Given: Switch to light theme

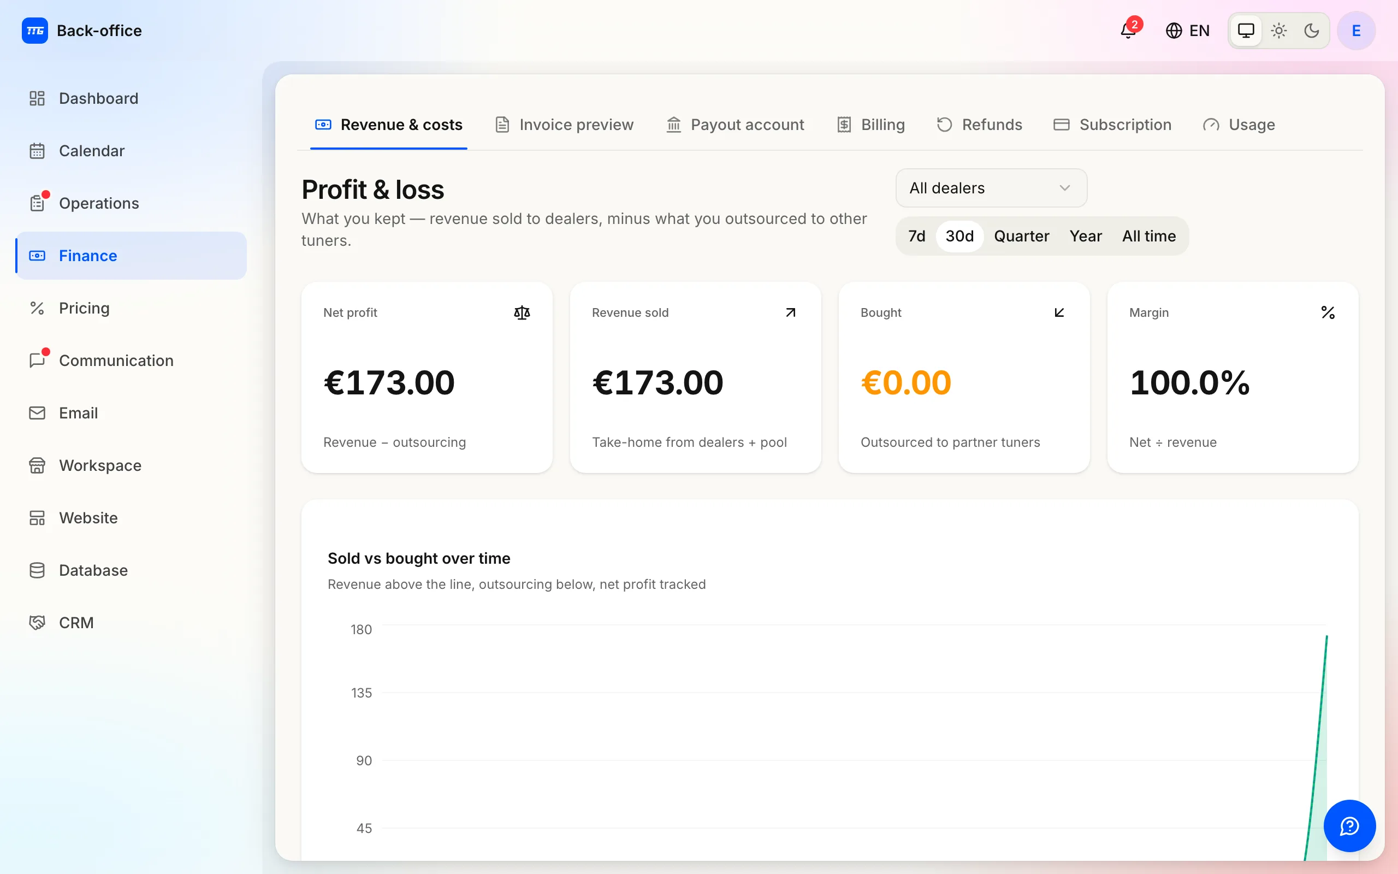Looking at the screenshot, I should pos(1279,31).
